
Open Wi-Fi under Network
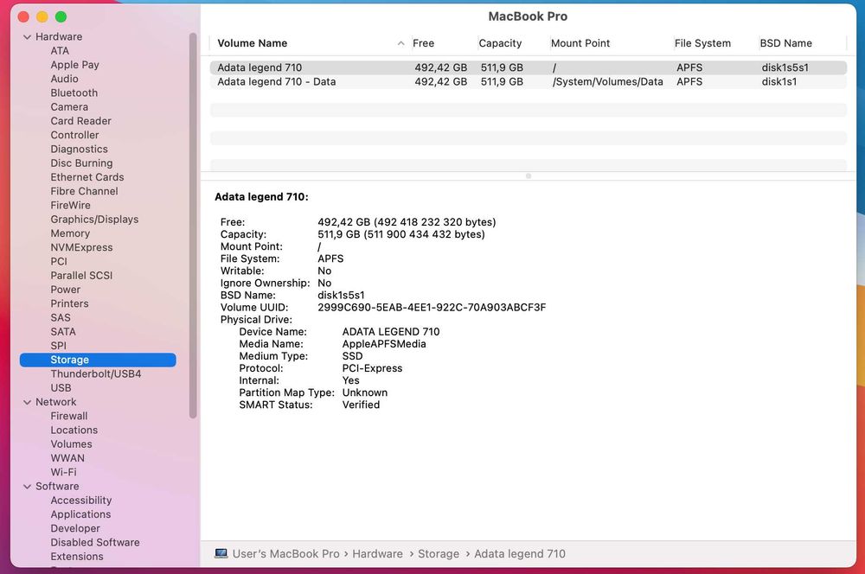(63, 473)
